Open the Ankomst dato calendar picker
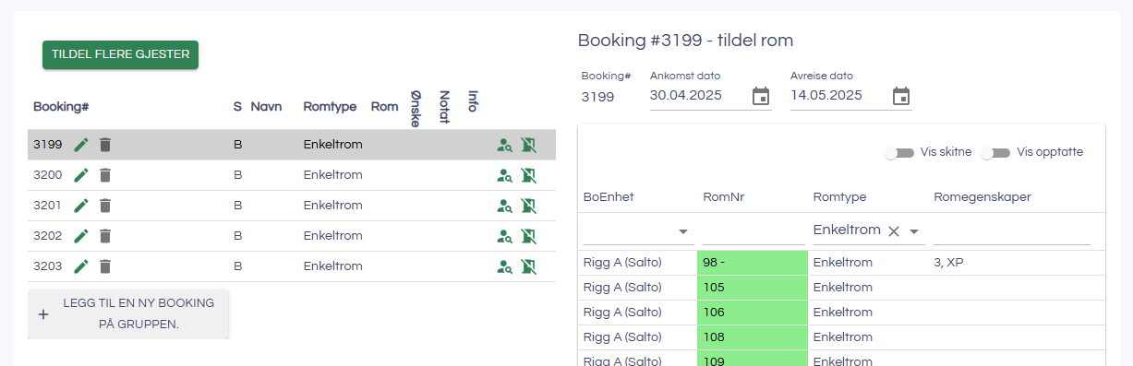The height and width of the screenshot is (366, 1133). tap(761, 96)
